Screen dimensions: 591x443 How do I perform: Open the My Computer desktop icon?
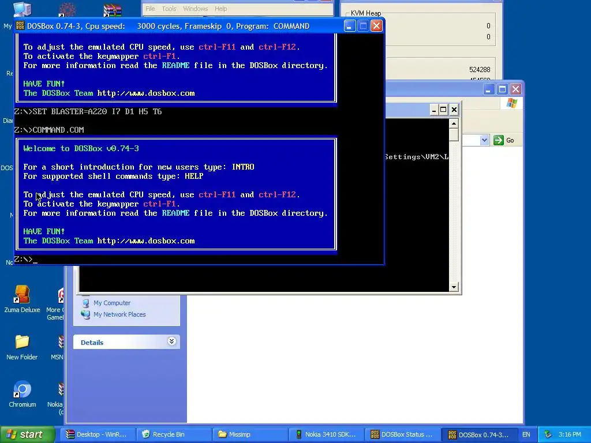(22, 9)
